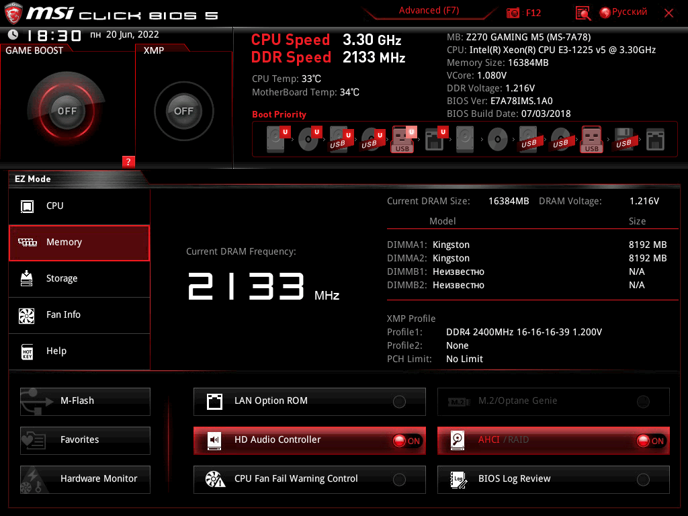
Task: Enable the LAN Option ROM switch
Action: pos(399,402)
